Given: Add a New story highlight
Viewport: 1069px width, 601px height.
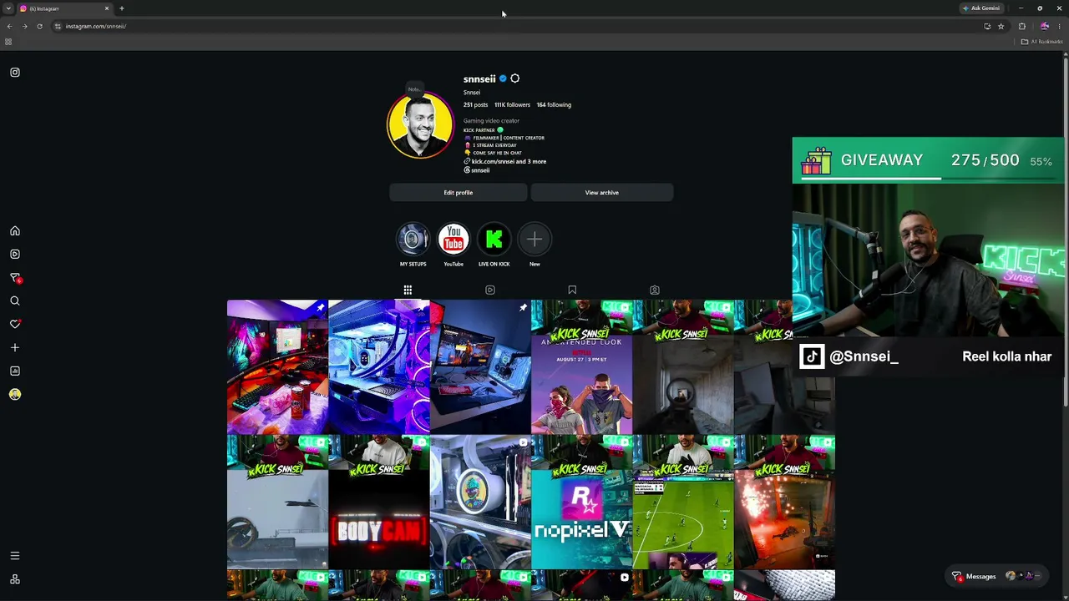Looking at the screenshot, I should [534, 240].
